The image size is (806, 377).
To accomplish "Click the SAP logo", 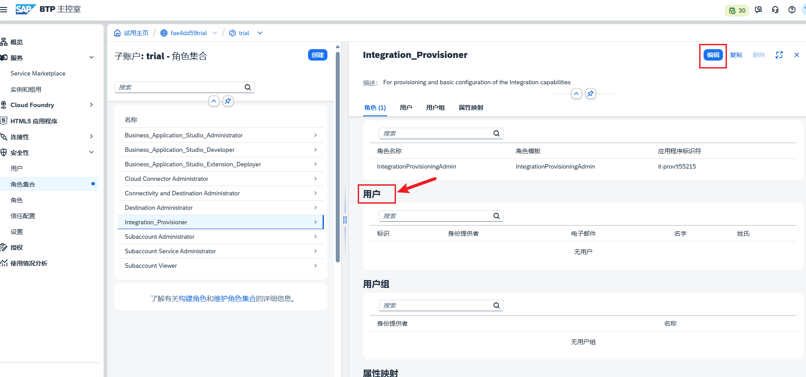I will (x=25, y=9).
